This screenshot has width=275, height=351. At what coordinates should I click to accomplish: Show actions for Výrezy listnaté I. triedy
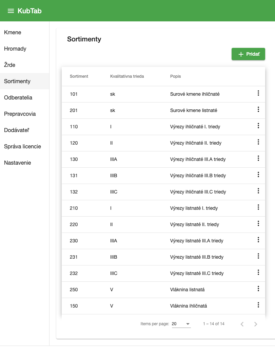[258, 207]
